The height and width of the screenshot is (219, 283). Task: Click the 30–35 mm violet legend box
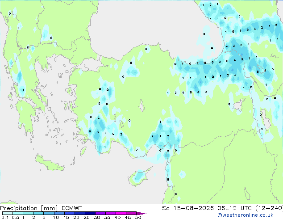pos(100,213)
